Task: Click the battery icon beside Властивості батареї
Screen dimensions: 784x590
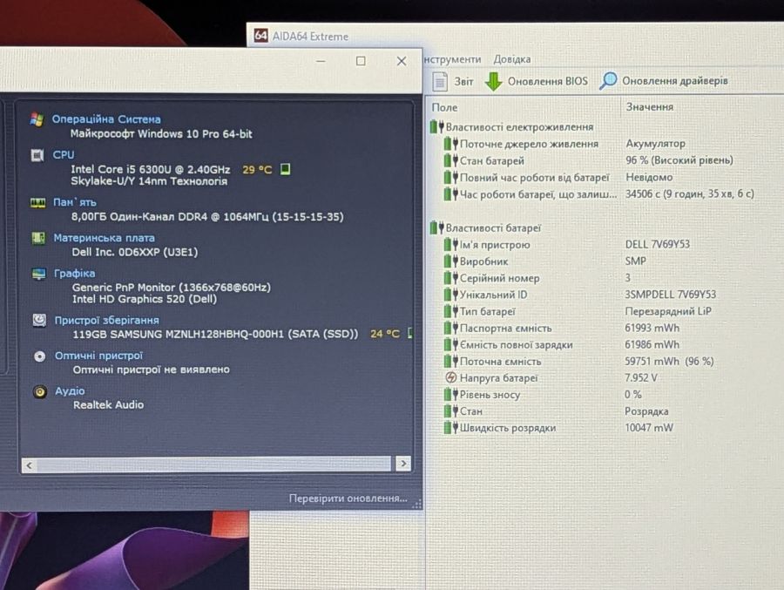Action: point(437,228)
